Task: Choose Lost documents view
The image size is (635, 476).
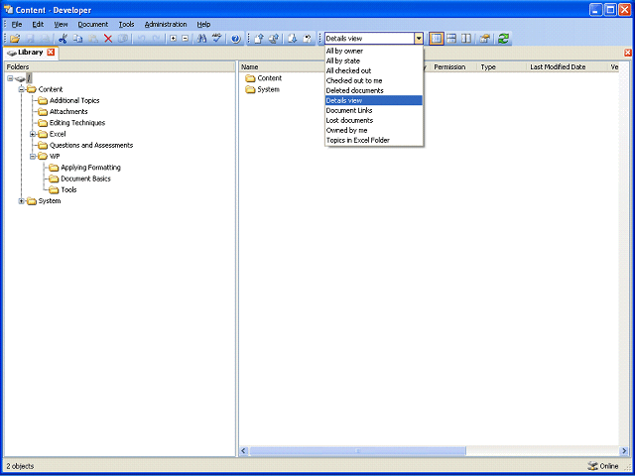Action: tap(374, 120)
